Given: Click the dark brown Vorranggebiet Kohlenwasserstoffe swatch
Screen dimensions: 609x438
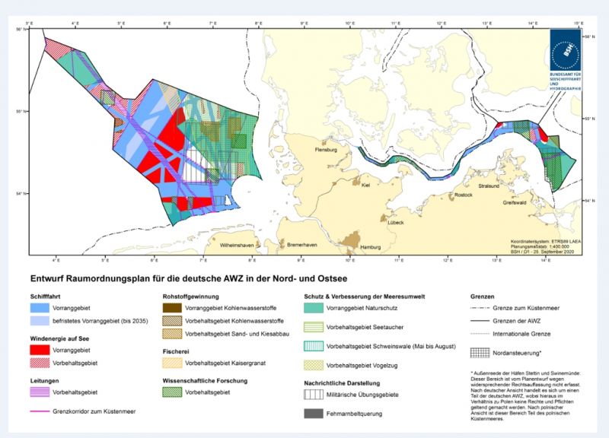Looking at the screenshot, I should 172,308.
